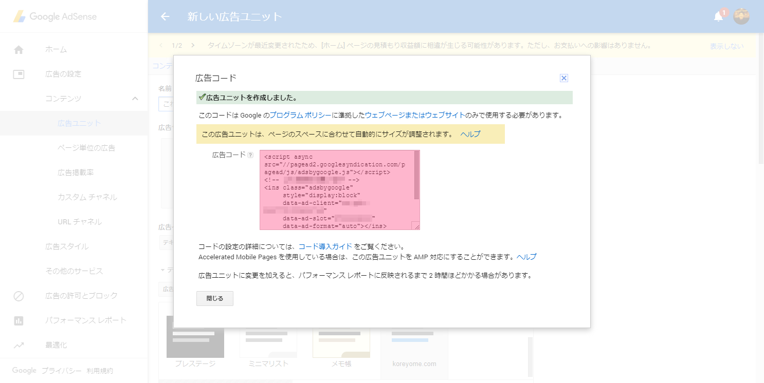
Task: Click the help question mark beside 広告コード label
Action: coord(250,155)
